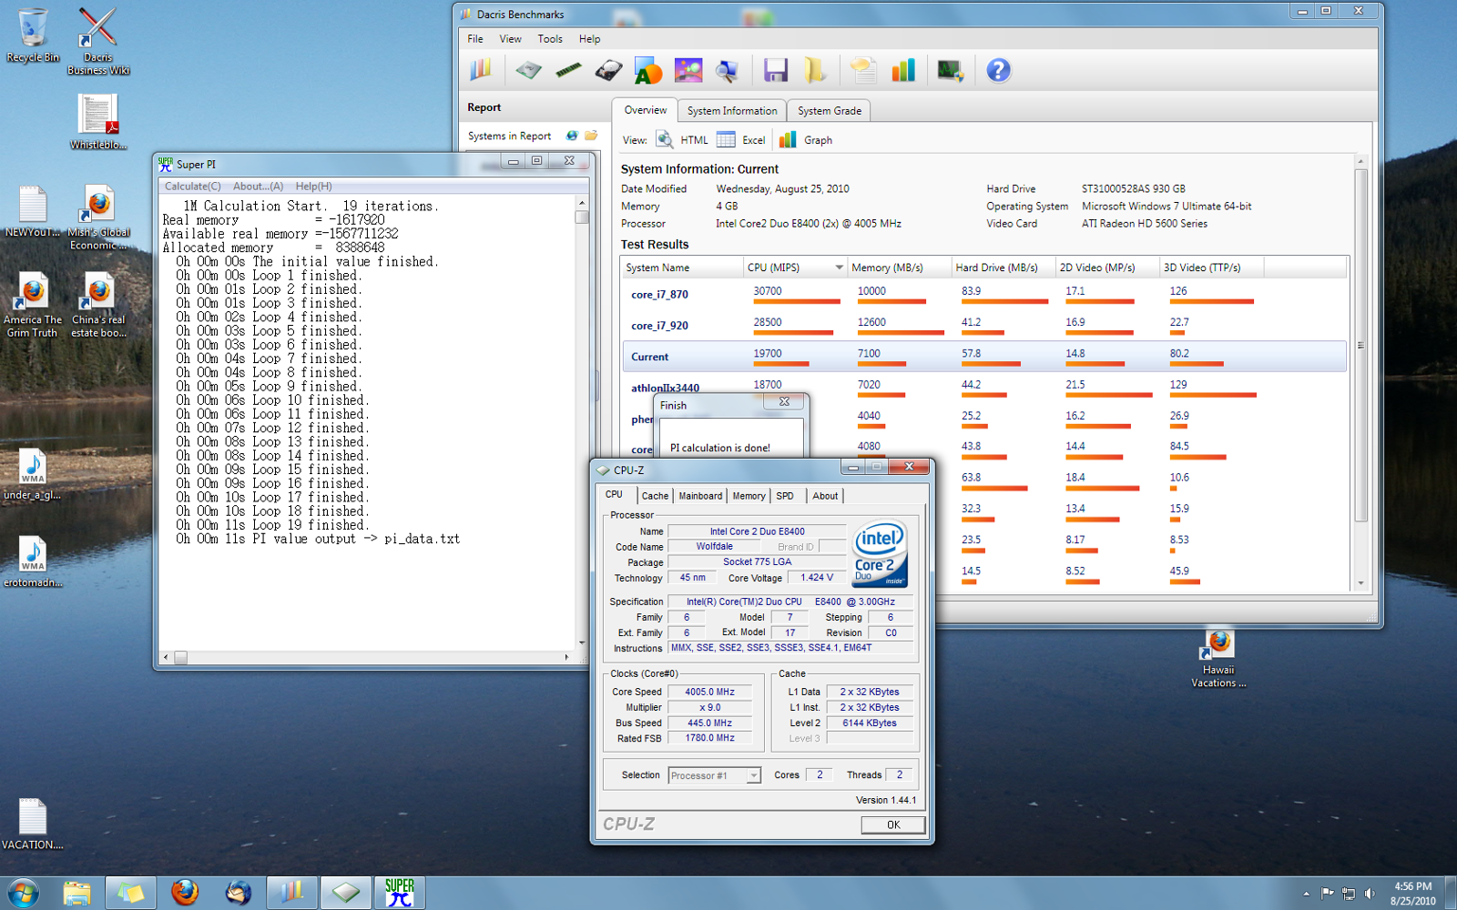Click OK button in CPU-Z
The height and width of the screenshot is (910, 1457).
(x=893, y=824)
